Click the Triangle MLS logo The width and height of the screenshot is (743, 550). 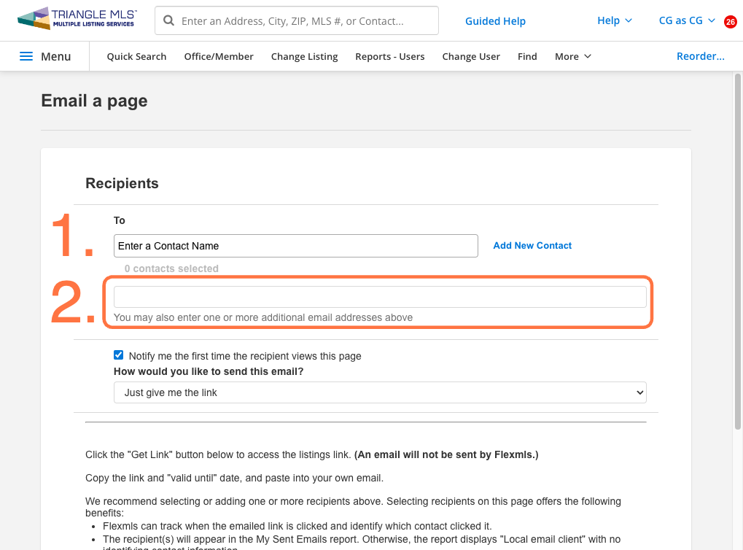coord(77,18)
